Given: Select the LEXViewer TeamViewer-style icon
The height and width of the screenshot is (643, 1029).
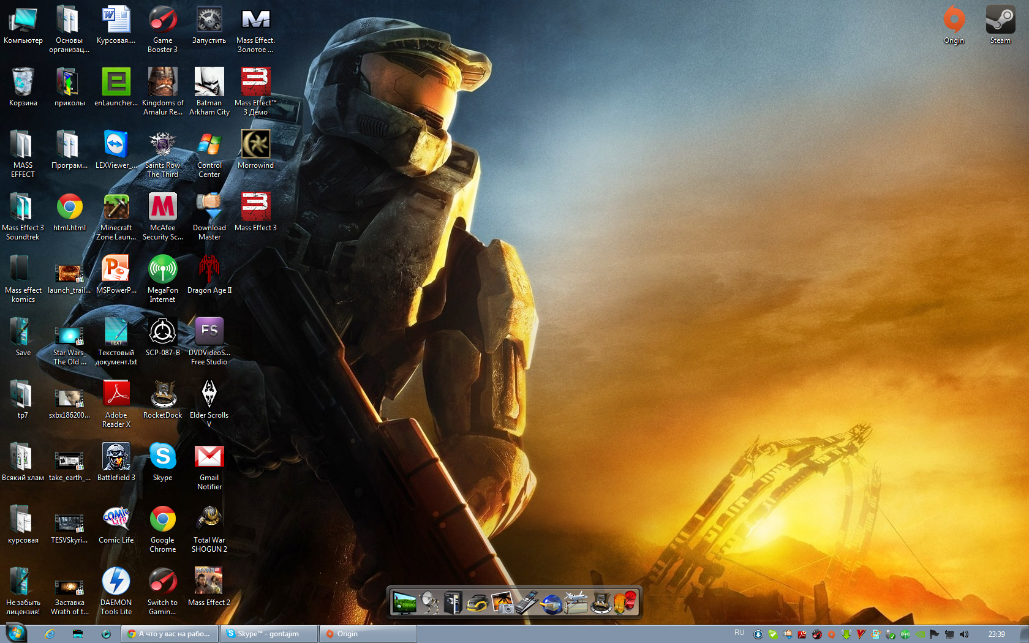Looking at the screenshot, I should pyautogui.click(x=116, y=149).
